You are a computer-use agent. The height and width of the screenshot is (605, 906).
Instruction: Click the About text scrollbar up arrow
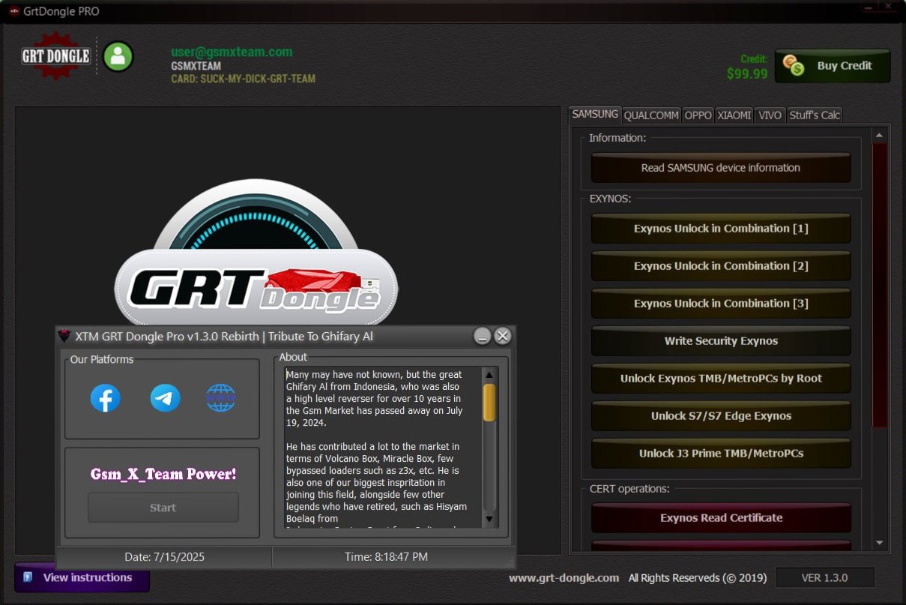coord(489,375)
